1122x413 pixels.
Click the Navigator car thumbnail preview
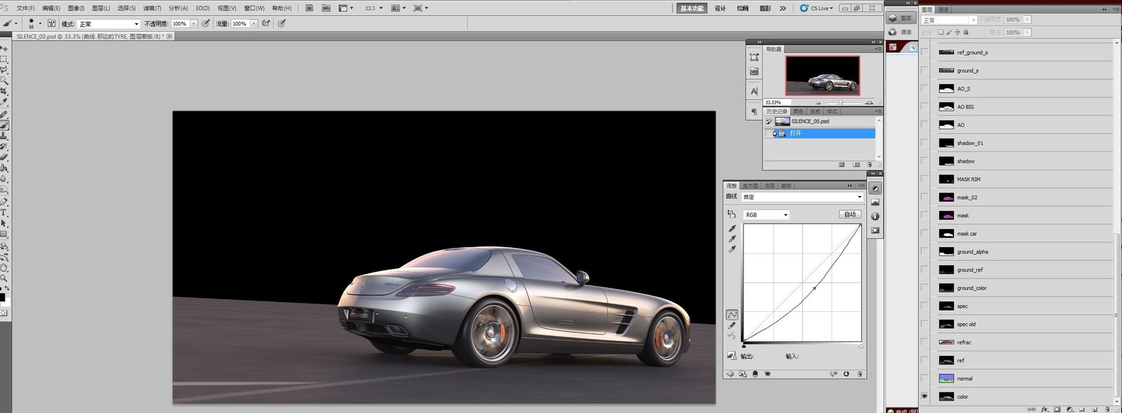pos(823,76)
